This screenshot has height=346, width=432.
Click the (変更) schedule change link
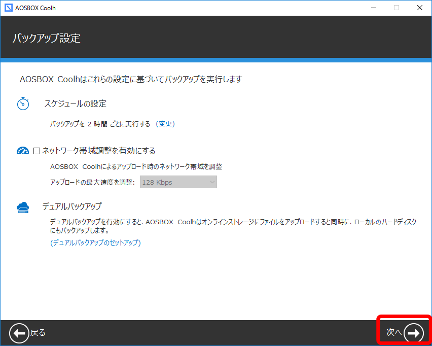pyautogui.click(x=165, y=124)
